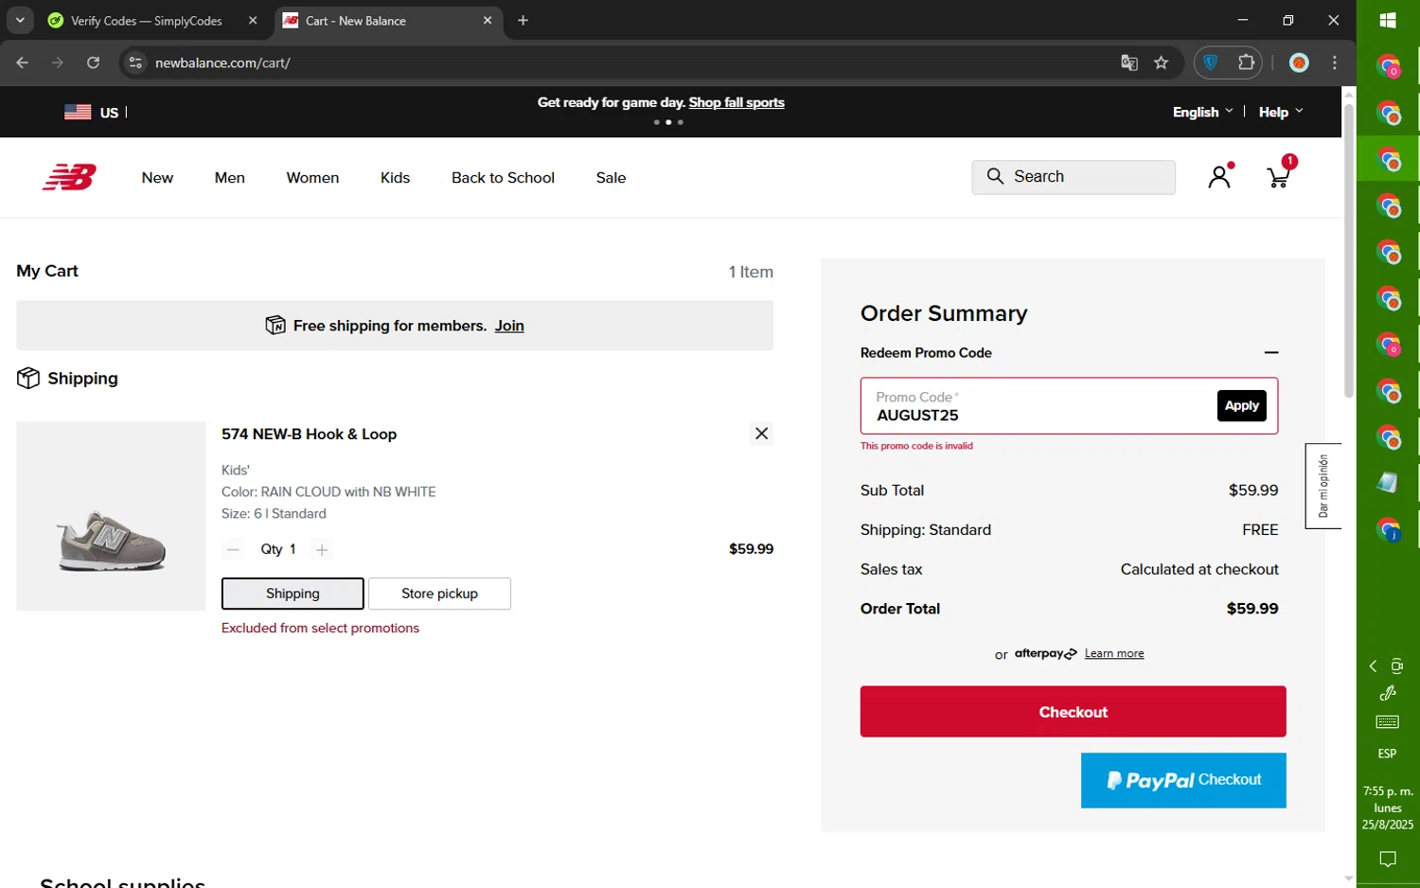The width and height of the screenshot is (1420, 888).
Task: Click the page vertical scrollbar
Action: [1349, 249]
